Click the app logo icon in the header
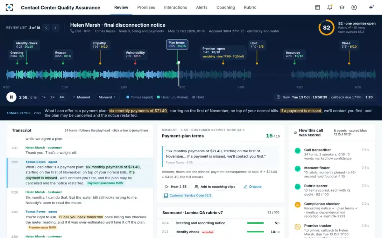382x238 pixels. tap(10, 7)
